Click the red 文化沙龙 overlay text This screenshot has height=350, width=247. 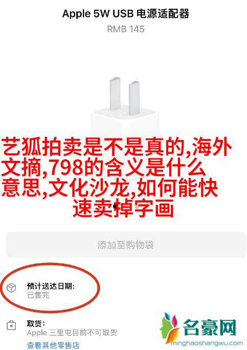click(89, 188)
